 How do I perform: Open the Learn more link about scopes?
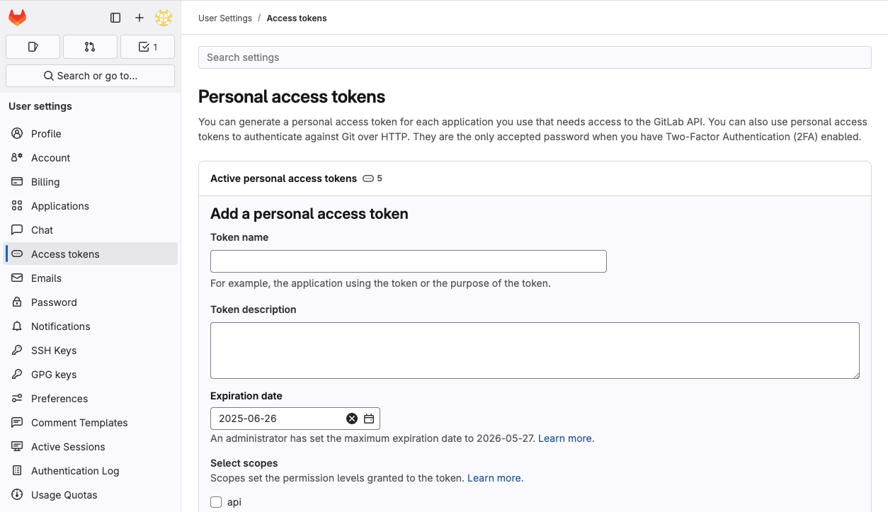coord(494,478)
